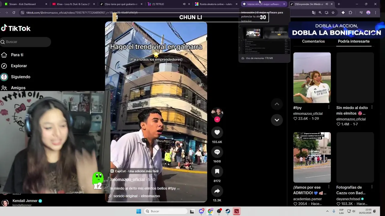The height and width of the screenshot is (216, 385).
Task: Click the tiktok.com address bar URL
Action: click(x=82, y=13)
